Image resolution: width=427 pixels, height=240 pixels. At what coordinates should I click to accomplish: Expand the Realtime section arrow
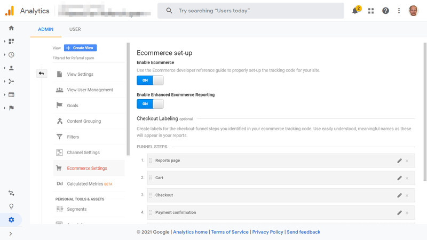[4, 55]
